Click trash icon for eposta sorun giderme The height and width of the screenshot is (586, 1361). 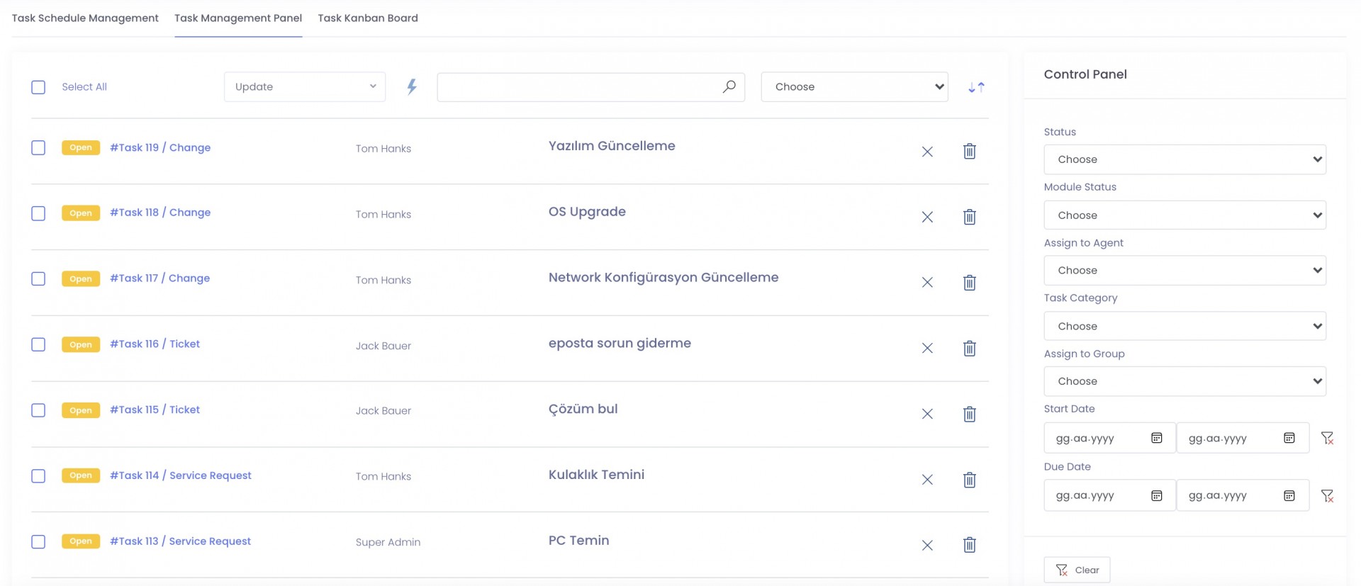coord(969,348)
